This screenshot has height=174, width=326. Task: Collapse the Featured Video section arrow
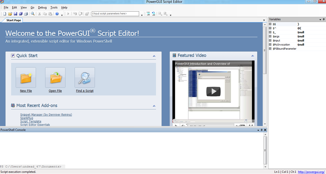pyautogui.click(x=253, y=56)
